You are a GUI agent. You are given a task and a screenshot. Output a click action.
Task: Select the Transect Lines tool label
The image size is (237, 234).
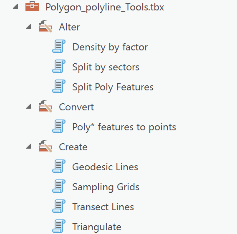pyautogui.click(x=103, y=207)
